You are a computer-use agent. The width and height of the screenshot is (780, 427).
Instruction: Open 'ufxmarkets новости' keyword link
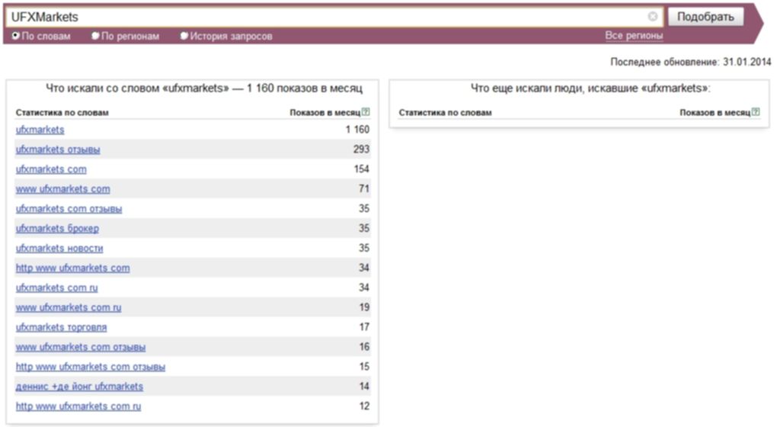coord(59,249)
